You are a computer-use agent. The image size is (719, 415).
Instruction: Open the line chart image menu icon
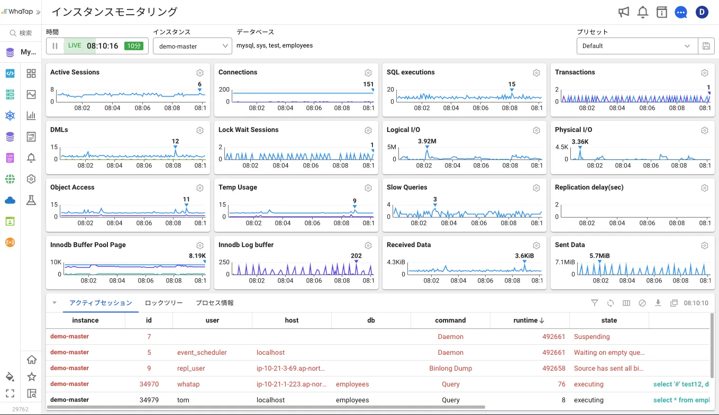pos(31,95)
